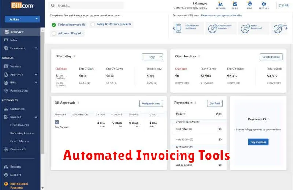Click the Today (1) payments row
This screenshot has width=293, height=190.
pos(199,114)
